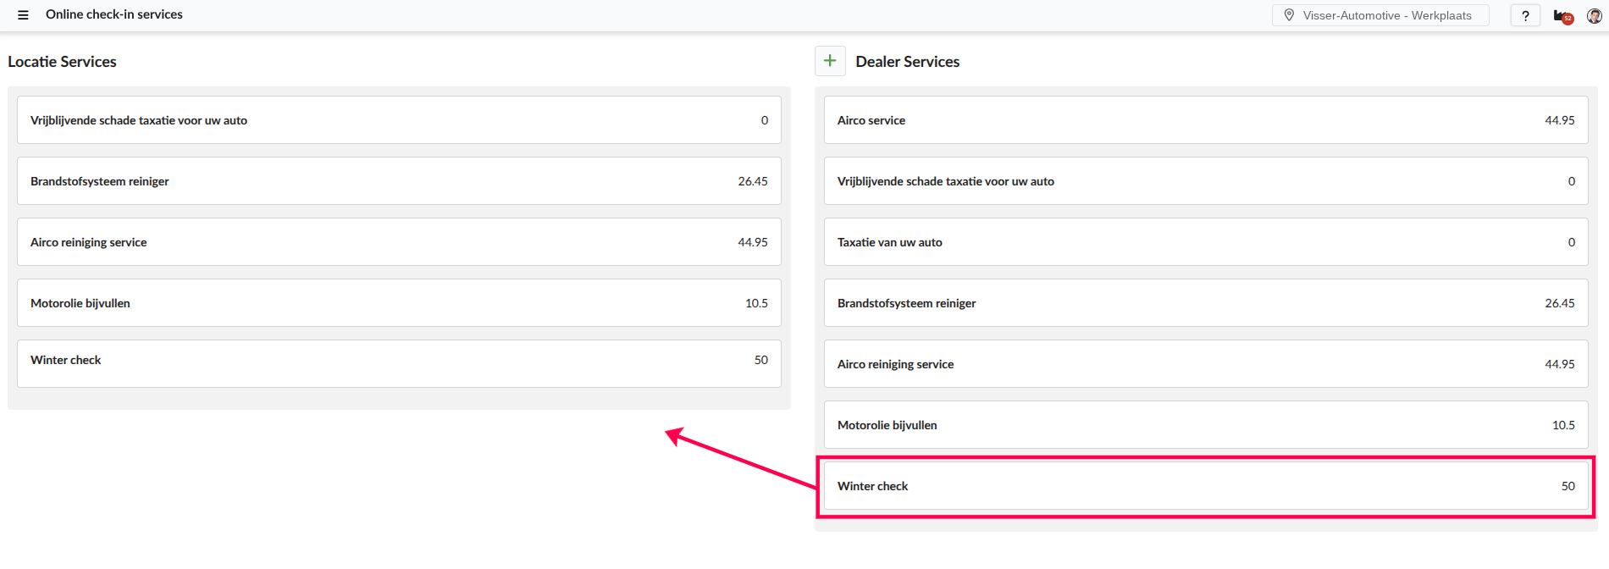
Task: Click the Online check-in services page title
Action: click(x=114, y=14)
